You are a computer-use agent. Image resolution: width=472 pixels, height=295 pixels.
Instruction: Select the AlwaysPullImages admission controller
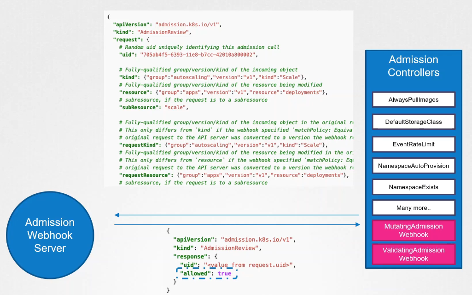[413, 99]
